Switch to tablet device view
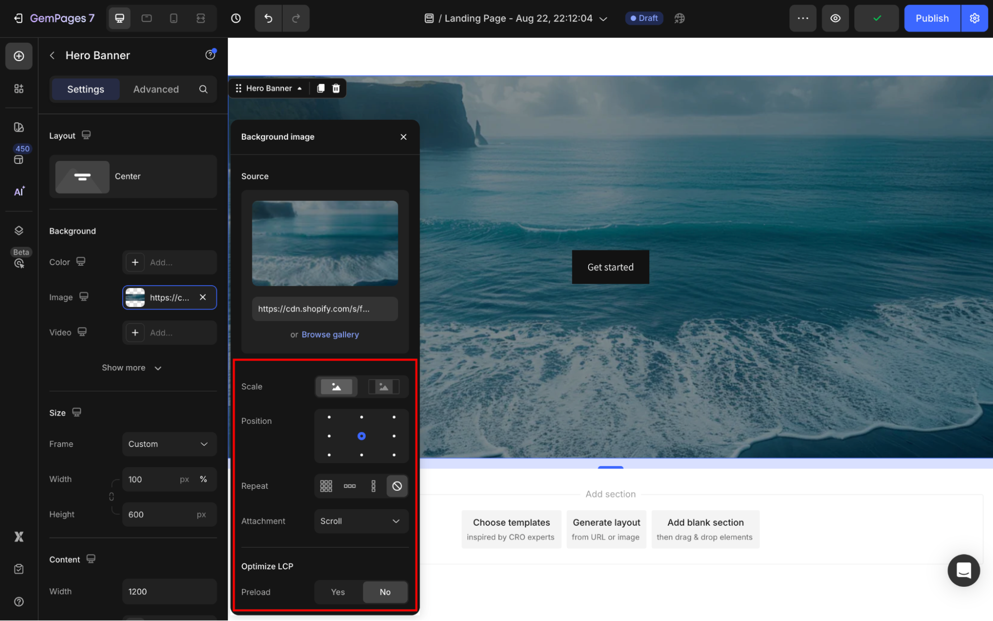 [147, 18]
